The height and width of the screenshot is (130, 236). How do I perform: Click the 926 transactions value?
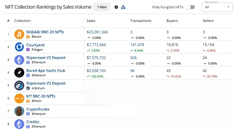(133, 58)
